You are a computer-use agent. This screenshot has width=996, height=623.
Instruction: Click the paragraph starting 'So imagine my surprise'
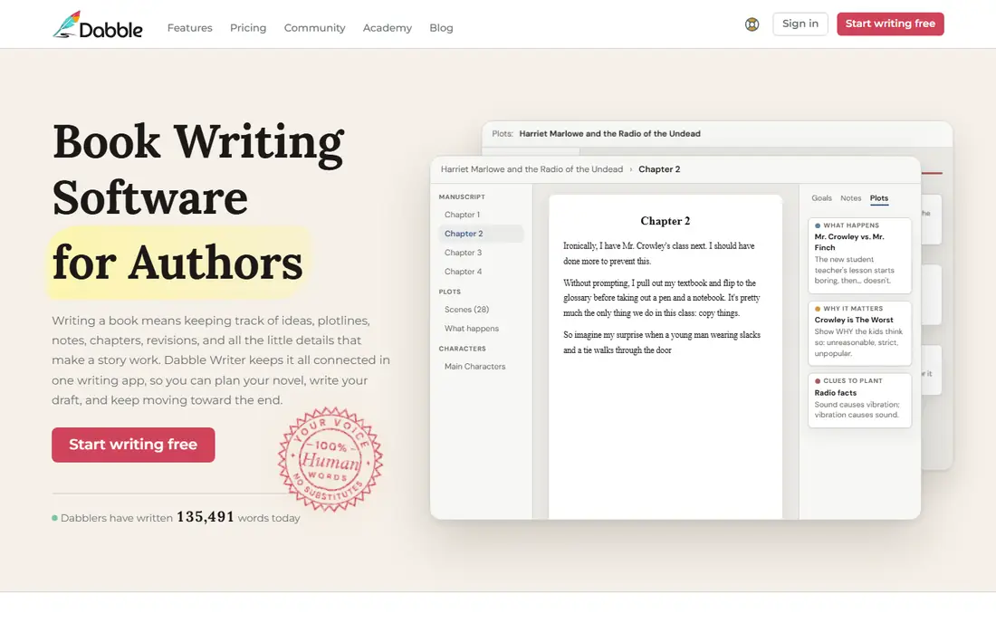(x=661, y=342)
